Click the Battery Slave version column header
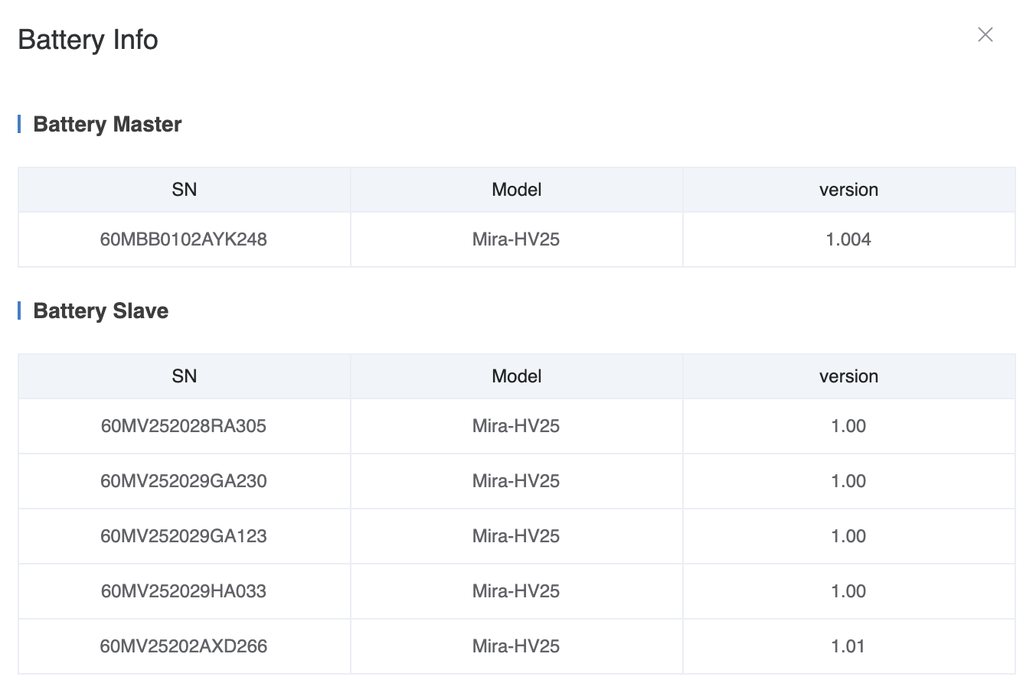The width and height of the screenshot is (1023, 696). coord(848,376)
